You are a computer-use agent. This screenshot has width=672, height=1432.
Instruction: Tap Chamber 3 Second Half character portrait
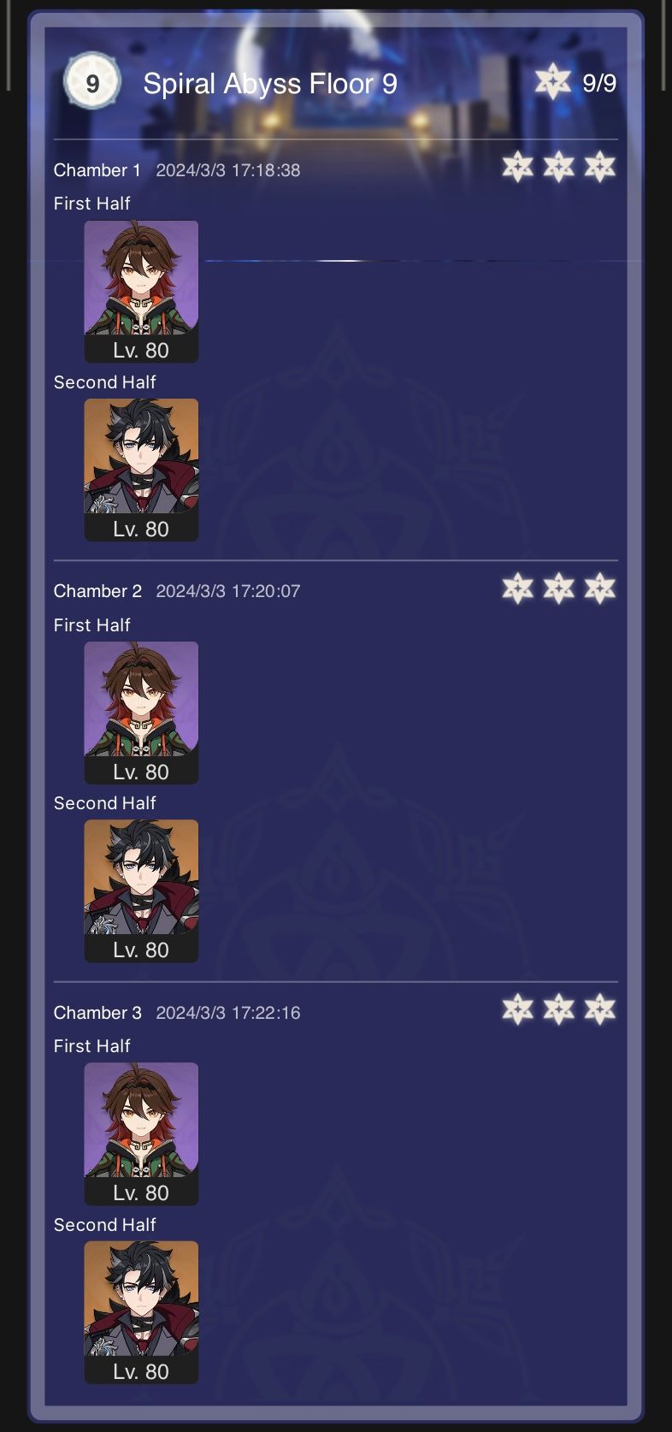click(141, 1312)
